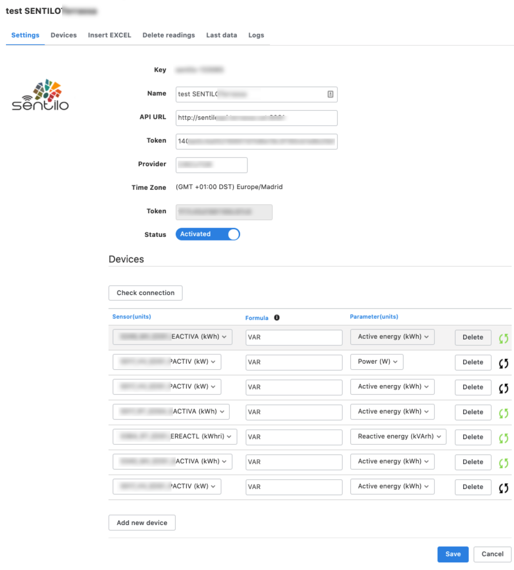Click the Check connection button
Viewport: 514px width, 570px height.
(145, 293)
